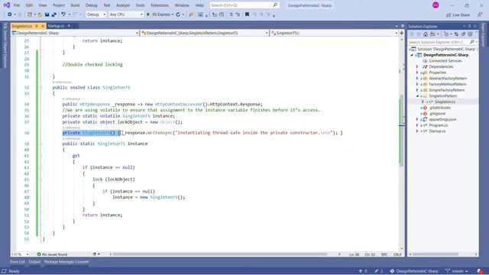The height and width of the screenshot is (275, 489).
Task: Click the navigate backward toolbar icon
Action: (9, 15)
